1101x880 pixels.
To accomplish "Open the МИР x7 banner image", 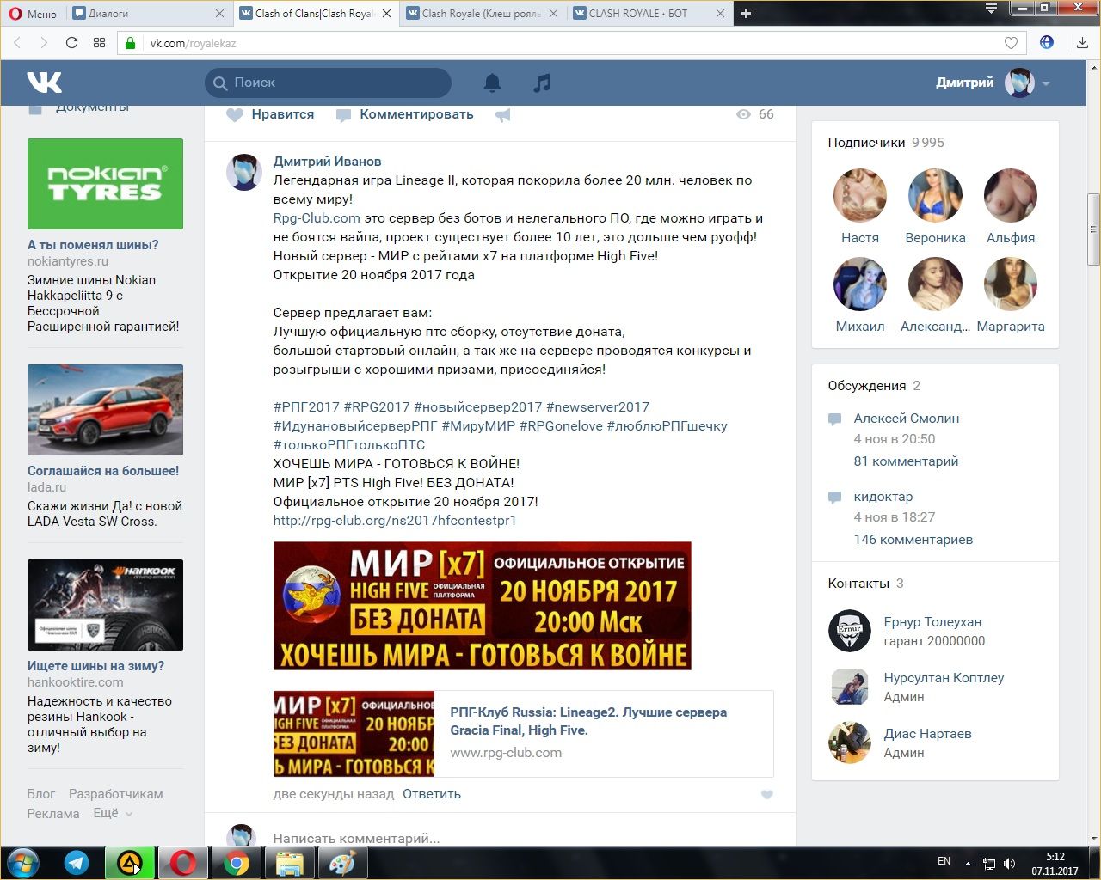I will pos(482,606).
